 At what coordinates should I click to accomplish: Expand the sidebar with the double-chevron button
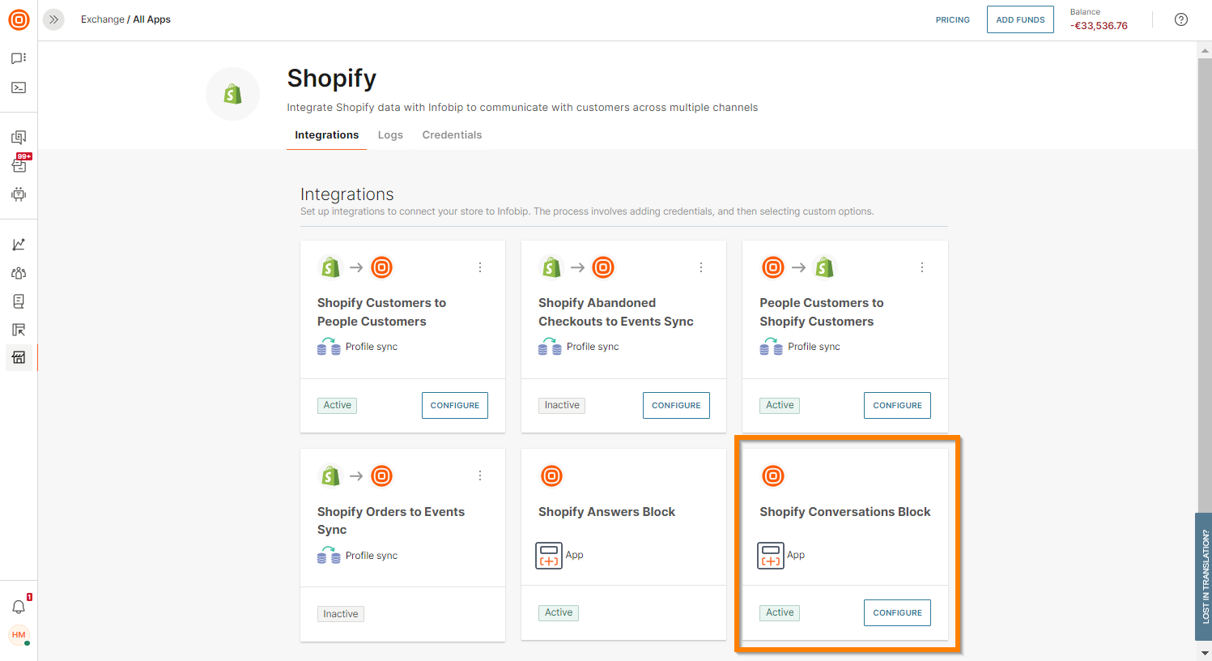(53, 19)
